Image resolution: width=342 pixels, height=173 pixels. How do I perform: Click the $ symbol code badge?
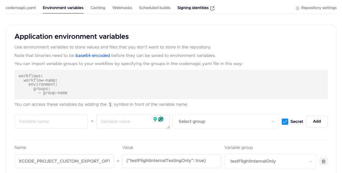pos(110,104)
